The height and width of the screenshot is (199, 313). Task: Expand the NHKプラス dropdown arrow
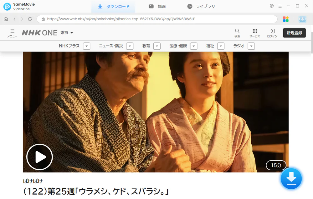(86, 46)
